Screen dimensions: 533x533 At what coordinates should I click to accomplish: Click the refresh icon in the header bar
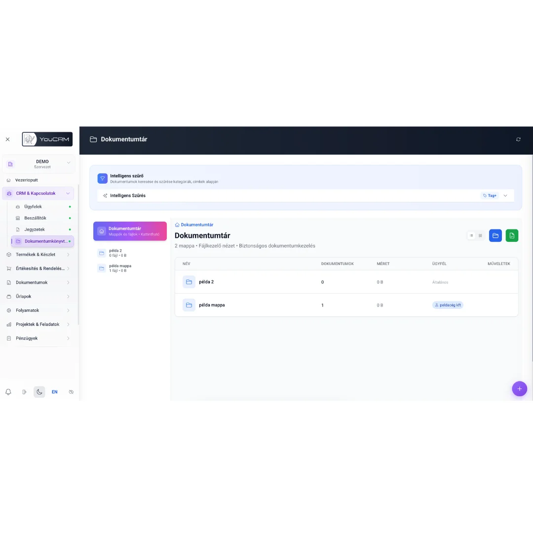[x=518, y=139]
